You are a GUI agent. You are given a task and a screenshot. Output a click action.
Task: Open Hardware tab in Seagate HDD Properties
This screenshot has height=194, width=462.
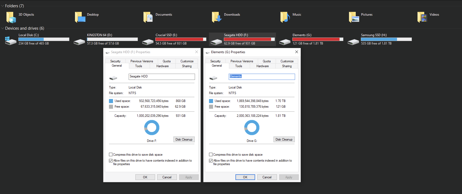(x=163, y=66)
